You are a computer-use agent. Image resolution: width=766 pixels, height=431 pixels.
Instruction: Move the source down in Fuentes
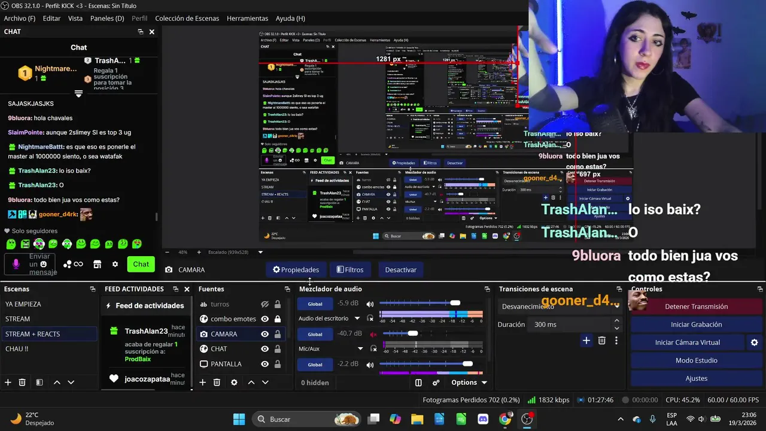(x=265, y=383)
